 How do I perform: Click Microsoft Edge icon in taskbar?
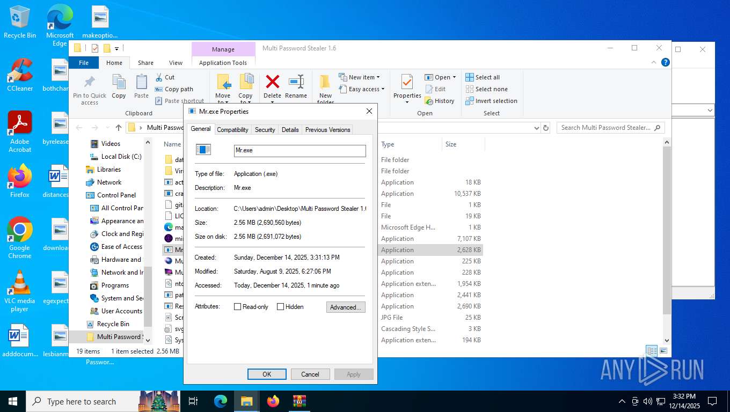tap(221, 401)
